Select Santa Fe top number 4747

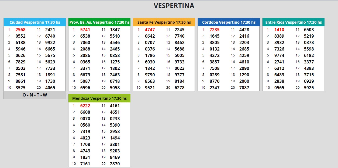pyautogui.click(x=150, y=30)
